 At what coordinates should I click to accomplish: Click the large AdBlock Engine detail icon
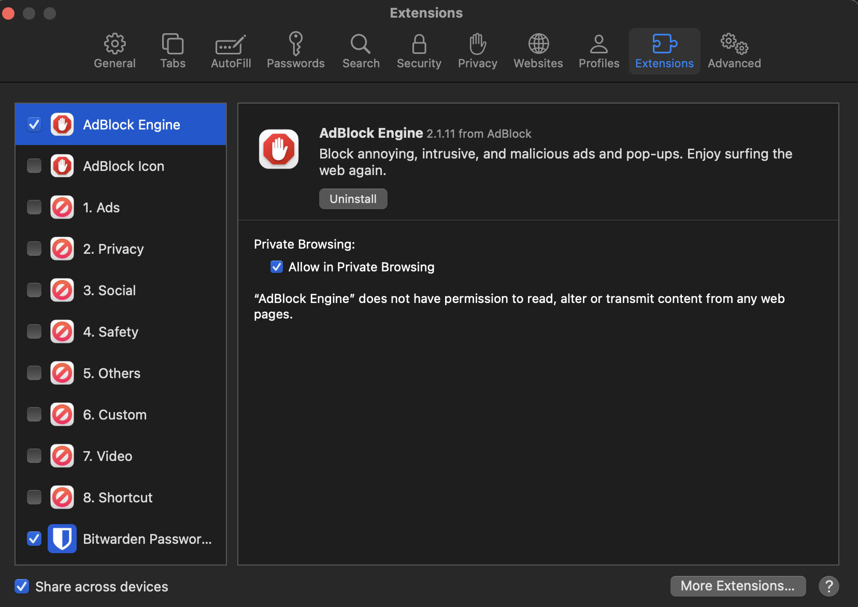279,149
